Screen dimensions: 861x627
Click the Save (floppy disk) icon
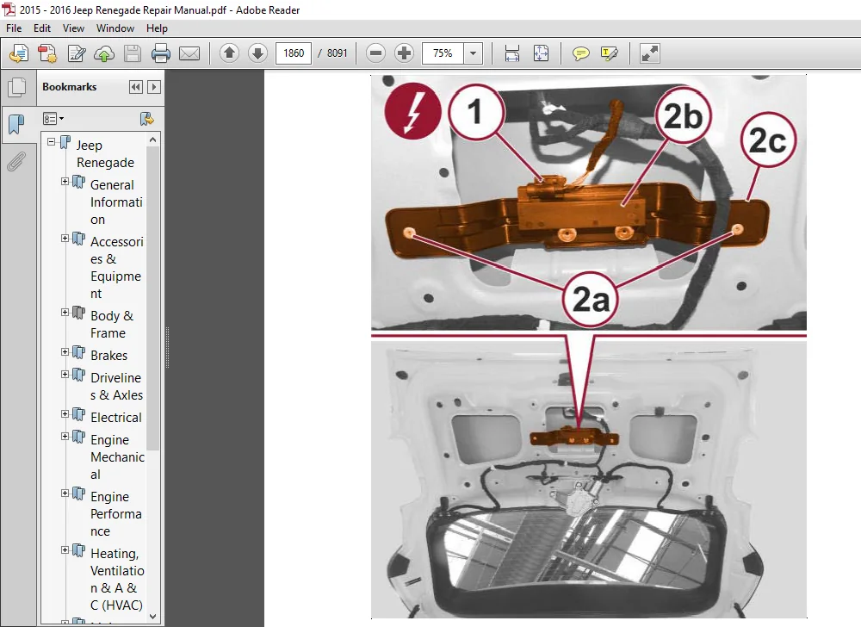[x=133, y=53]
